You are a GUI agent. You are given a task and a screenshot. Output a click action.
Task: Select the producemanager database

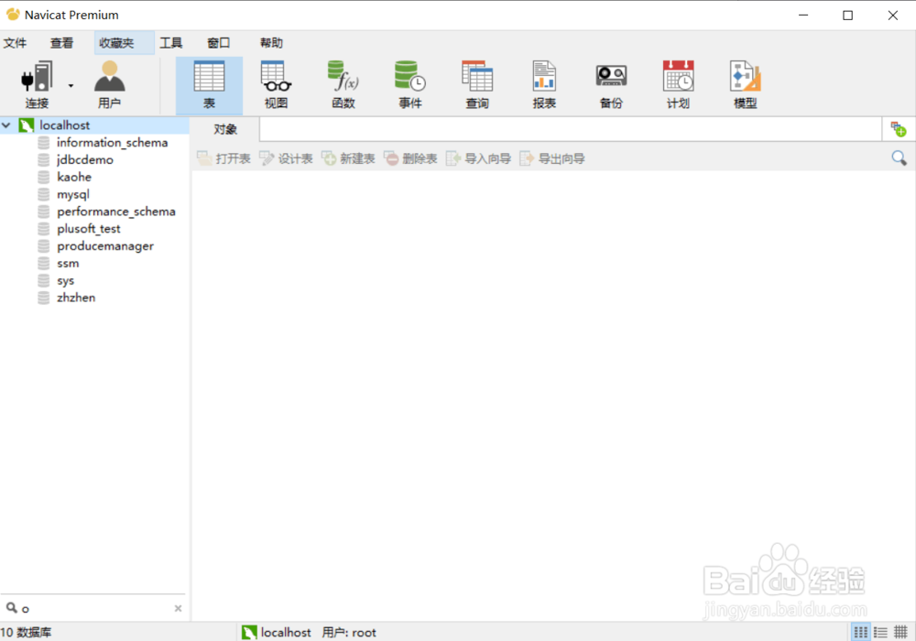tap(105, 245)
